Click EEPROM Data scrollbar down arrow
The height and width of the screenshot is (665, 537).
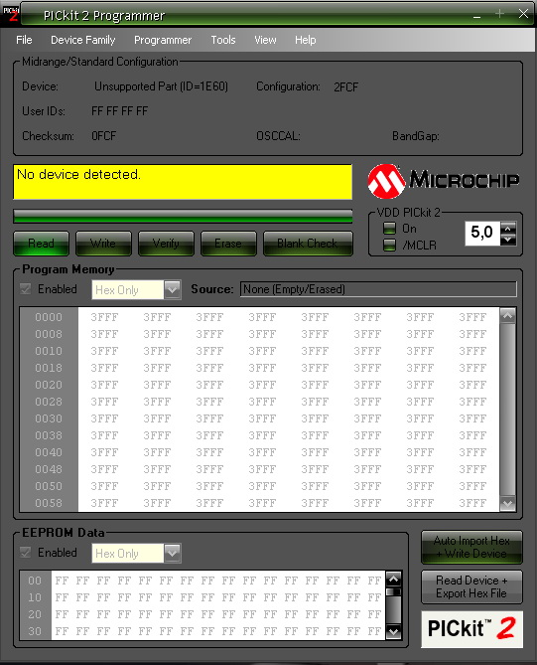(x=394, y=632)
